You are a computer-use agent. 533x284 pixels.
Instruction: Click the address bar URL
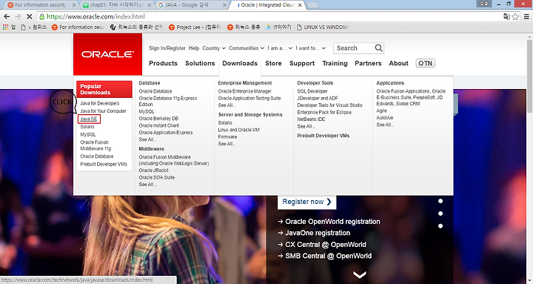click(95, 16)
